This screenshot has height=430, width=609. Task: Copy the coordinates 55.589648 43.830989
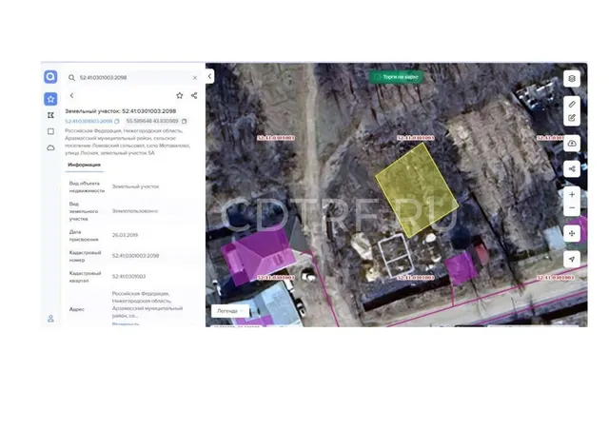(184, 121)
